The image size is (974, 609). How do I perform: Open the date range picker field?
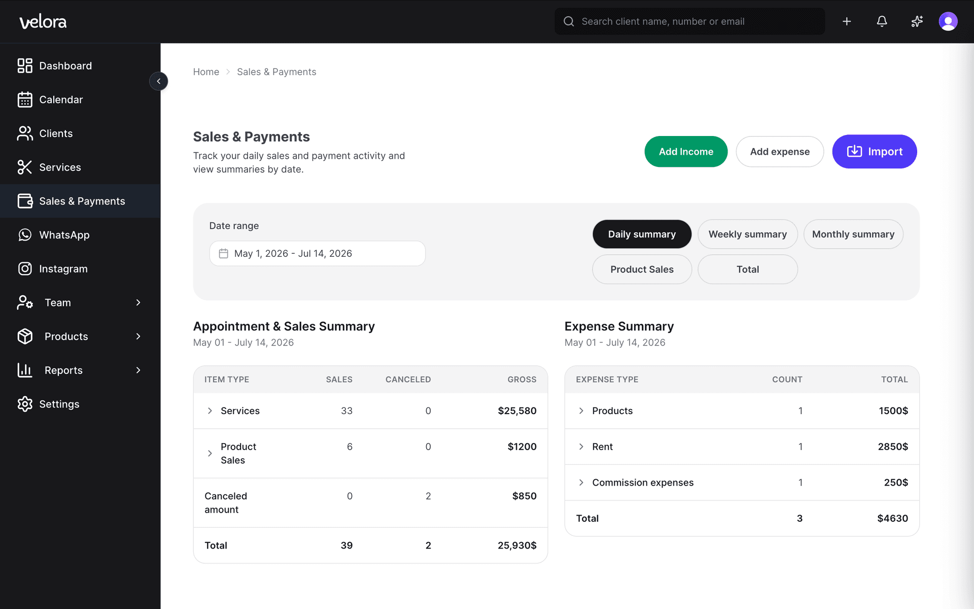click(317, 253)
